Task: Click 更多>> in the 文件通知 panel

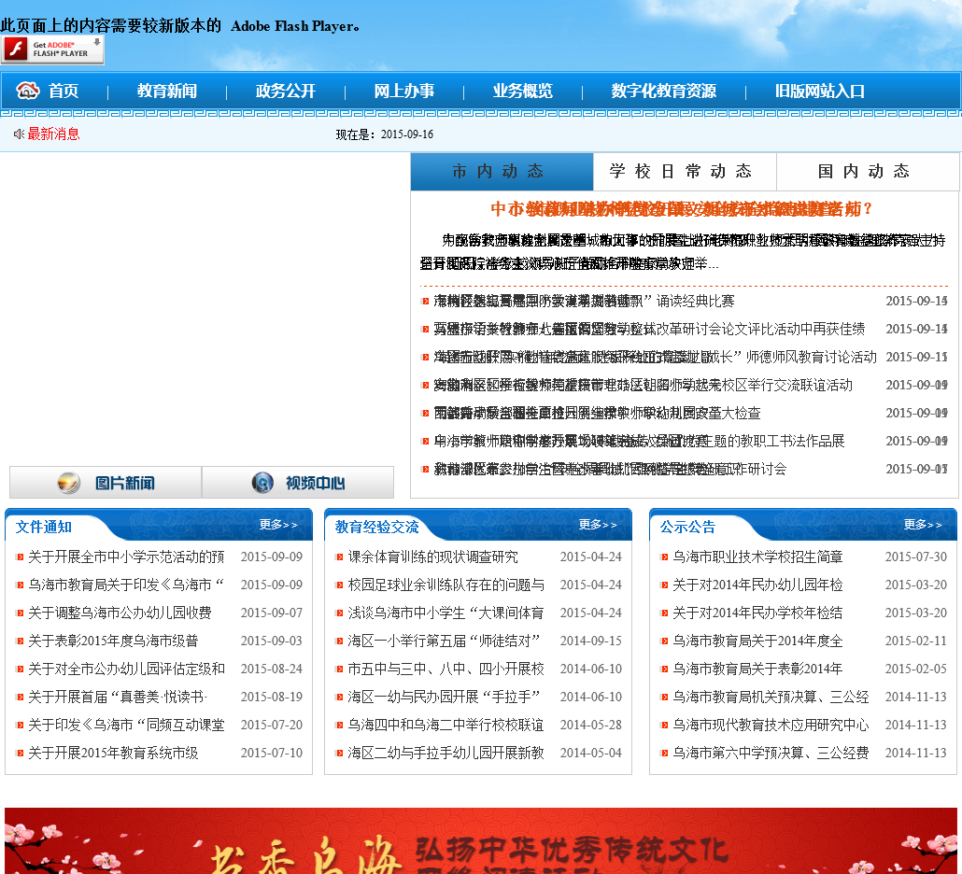Action: pyautogui.click(x=278, y=525)
